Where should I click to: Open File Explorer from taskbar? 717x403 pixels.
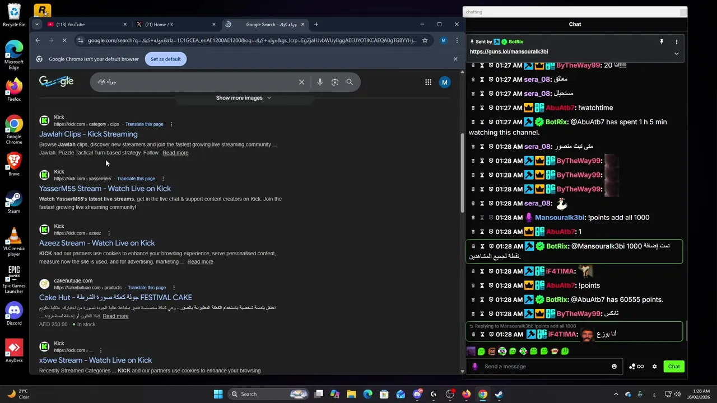(351, 394)
